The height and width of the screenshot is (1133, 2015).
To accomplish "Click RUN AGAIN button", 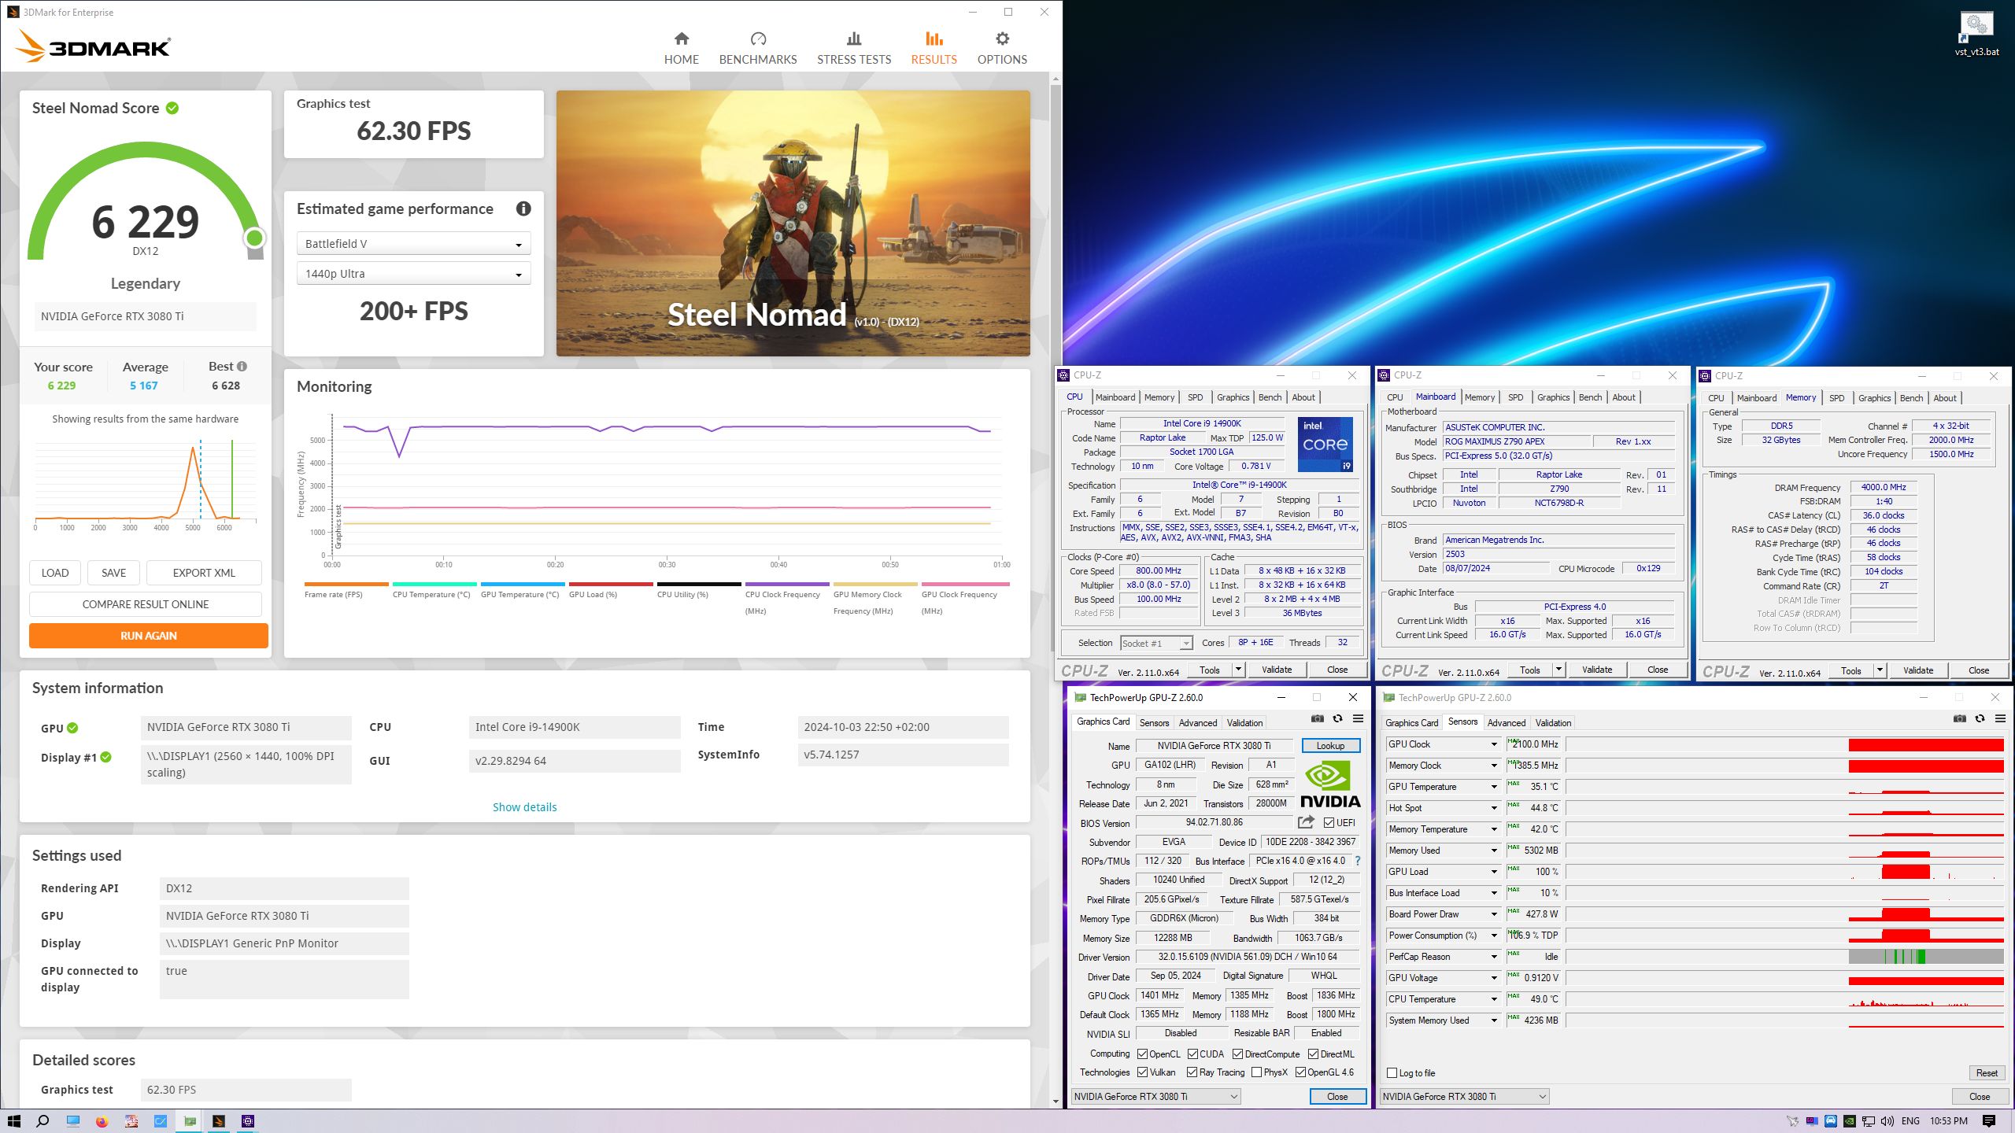I will (x=149, y=636).
